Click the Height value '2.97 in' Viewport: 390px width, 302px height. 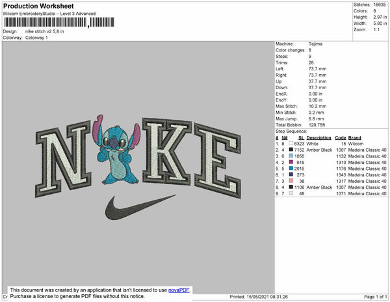point(380,17)
